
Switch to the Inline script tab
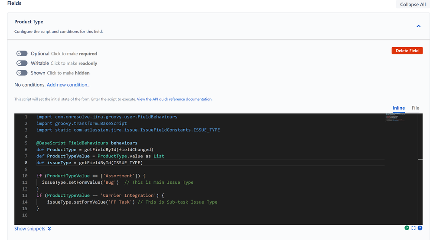(x=399, y=108)
